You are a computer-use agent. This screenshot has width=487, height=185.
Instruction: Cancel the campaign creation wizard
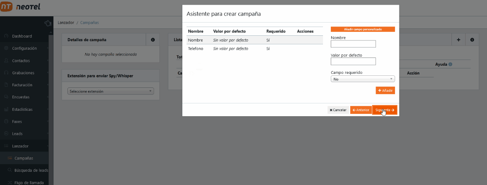click(x=338, y=110)
